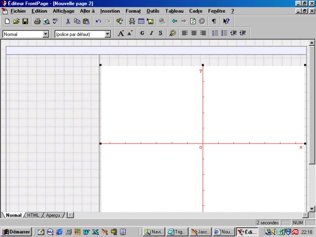
Task: Open the Fenêtre menu
Action: click(217, 11)
